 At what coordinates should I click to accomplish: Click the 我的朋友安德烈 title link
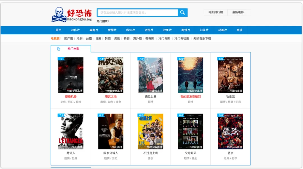pos(190,97)
